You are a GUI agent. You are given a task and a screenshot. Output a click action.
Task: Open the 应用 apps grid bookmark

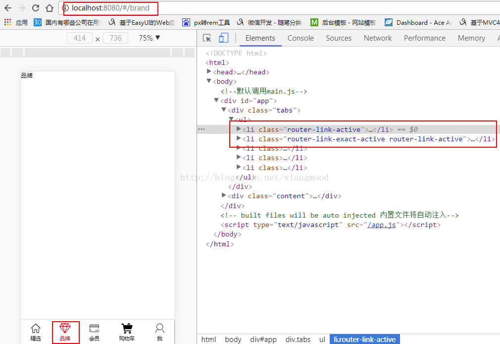coord(16,22)
